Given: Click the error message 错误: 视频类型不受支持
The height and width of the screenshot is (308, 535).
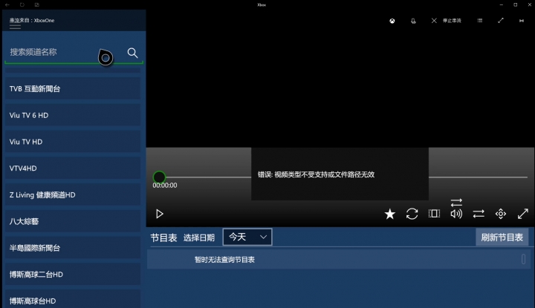Looking at the screenshot, I should pos(316,174).
